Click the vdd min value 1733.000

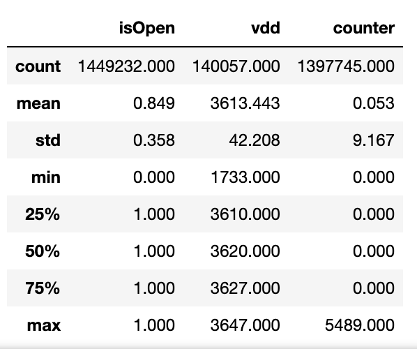pyautogui.click(x=245, y=177)
